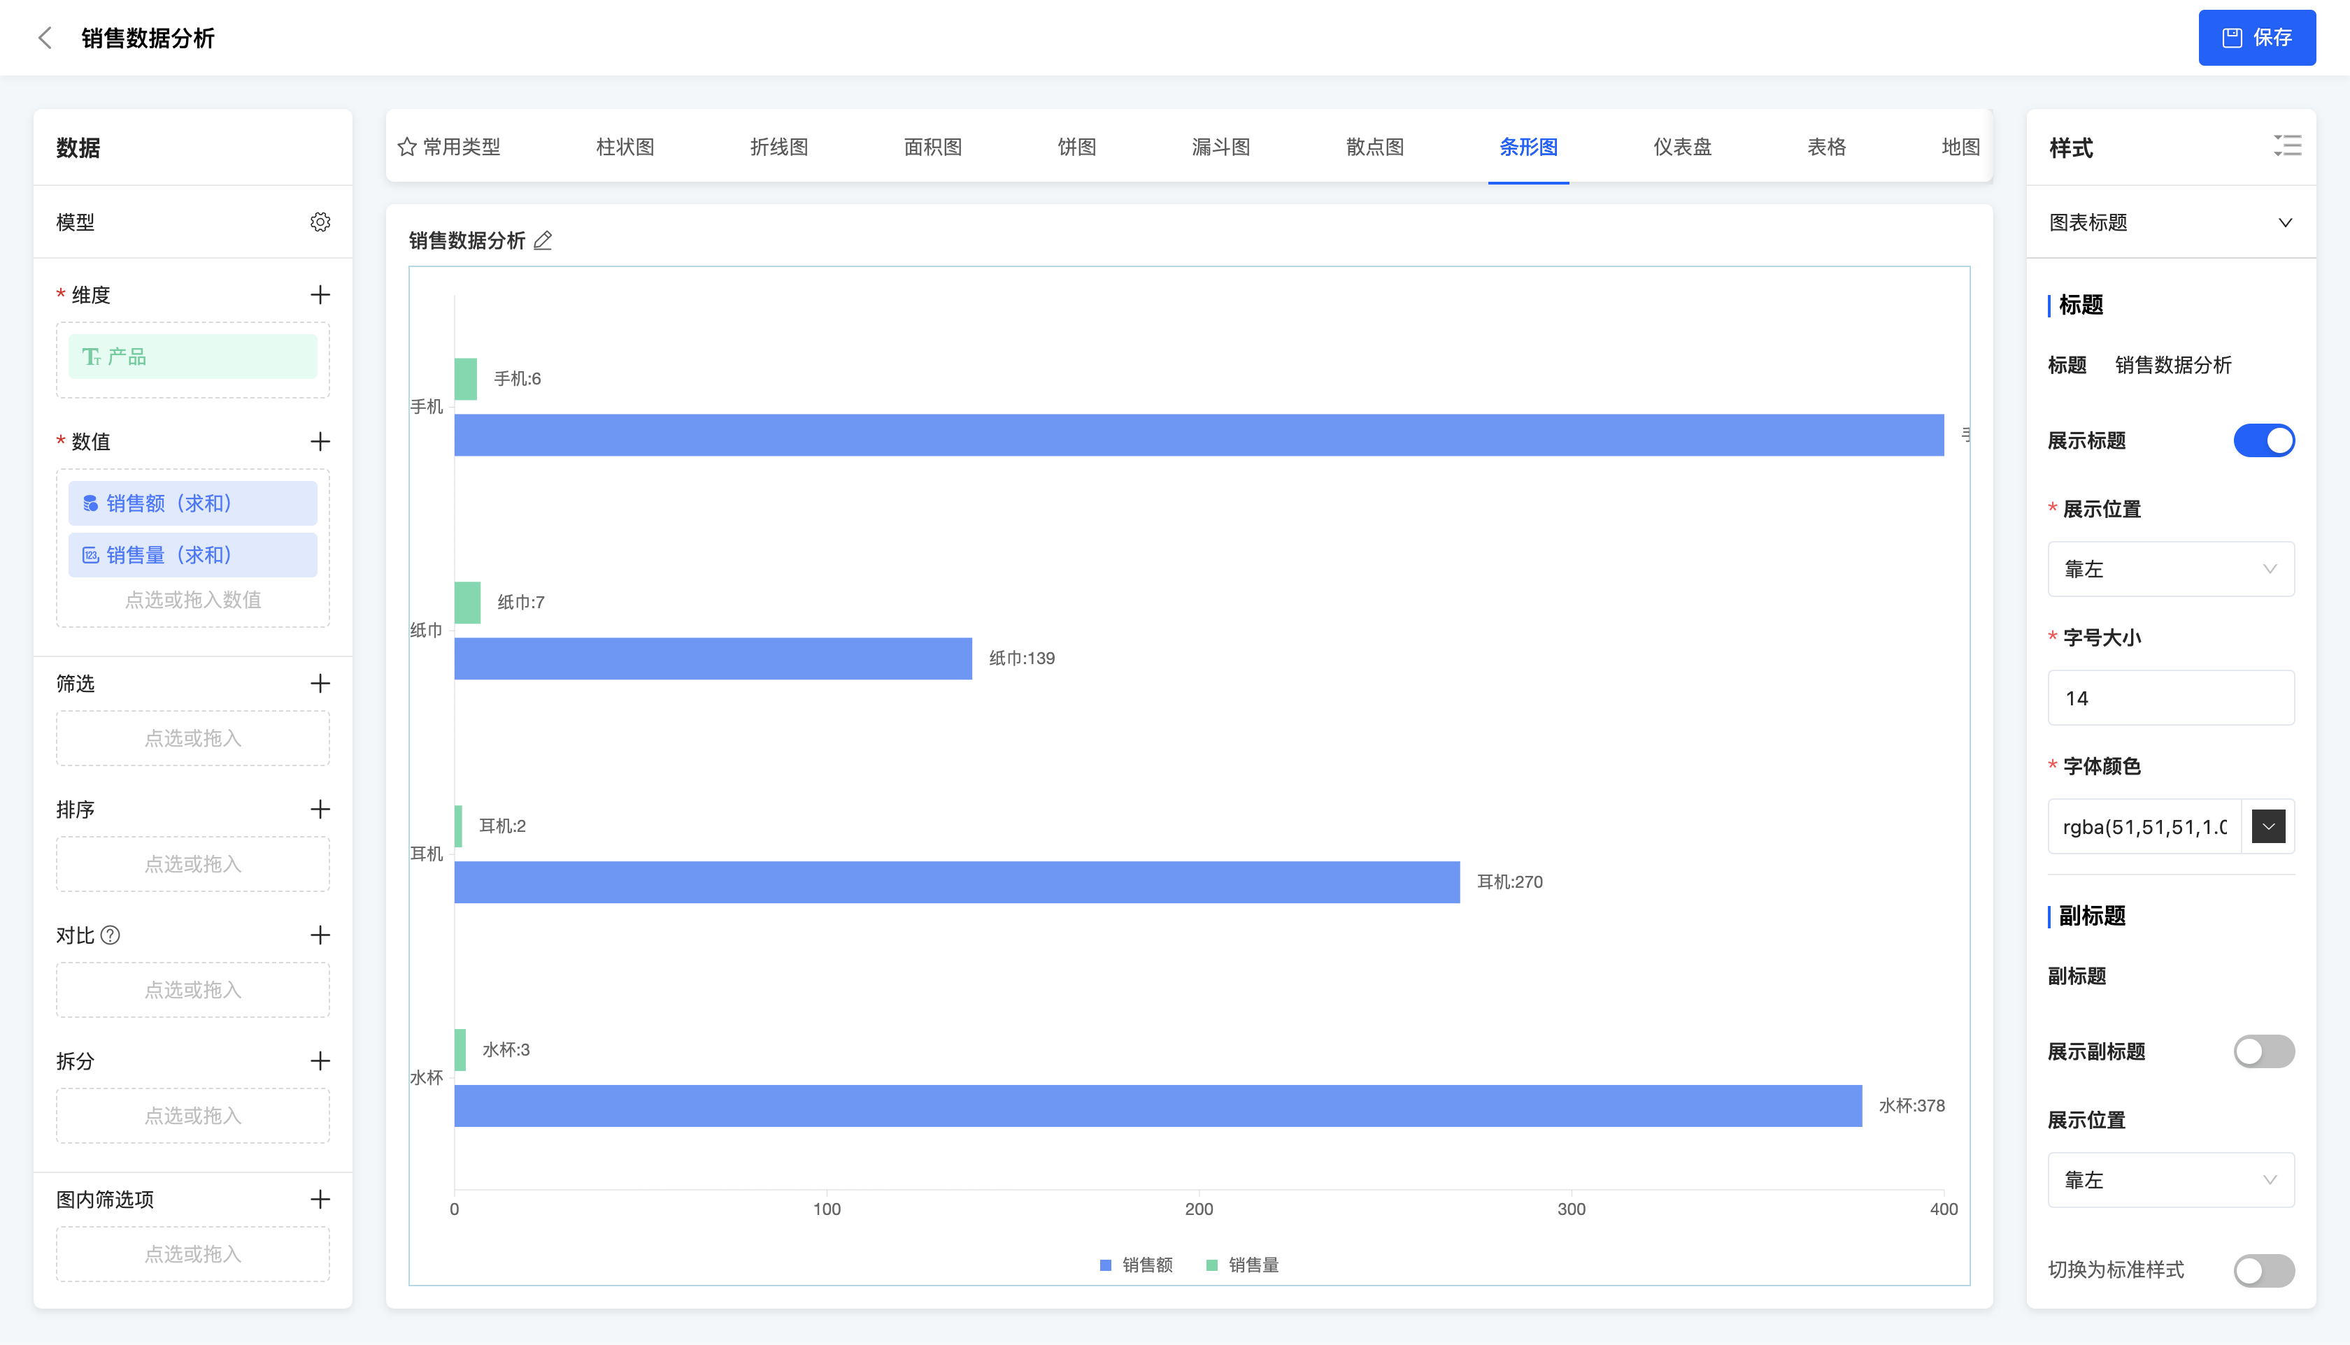Screen dimensions: 2350x1345
Task: Click plus icon next to 筛选
Action: [320, 684]
